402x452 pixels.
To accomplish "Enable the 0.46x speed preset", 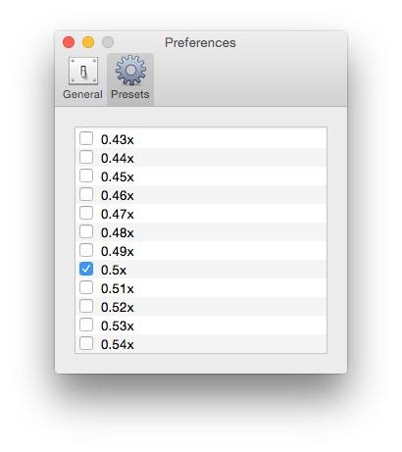I will click(x=86, y=194).
